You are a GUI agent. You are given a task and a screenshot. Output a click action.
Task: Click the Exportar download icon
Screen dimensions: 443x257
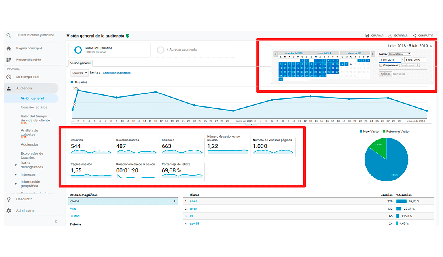(389, 35)
